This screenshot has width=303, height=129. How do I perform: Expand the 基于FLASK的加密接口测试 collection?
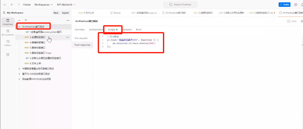coord(19,74)
